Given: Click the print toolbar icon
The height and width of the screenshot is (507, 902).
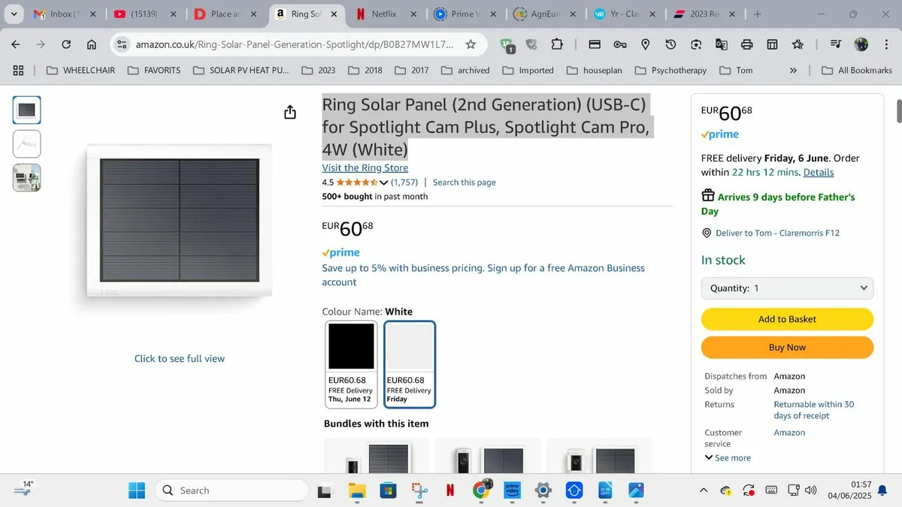Looking at the screenshot, I should tap(747, 44).
